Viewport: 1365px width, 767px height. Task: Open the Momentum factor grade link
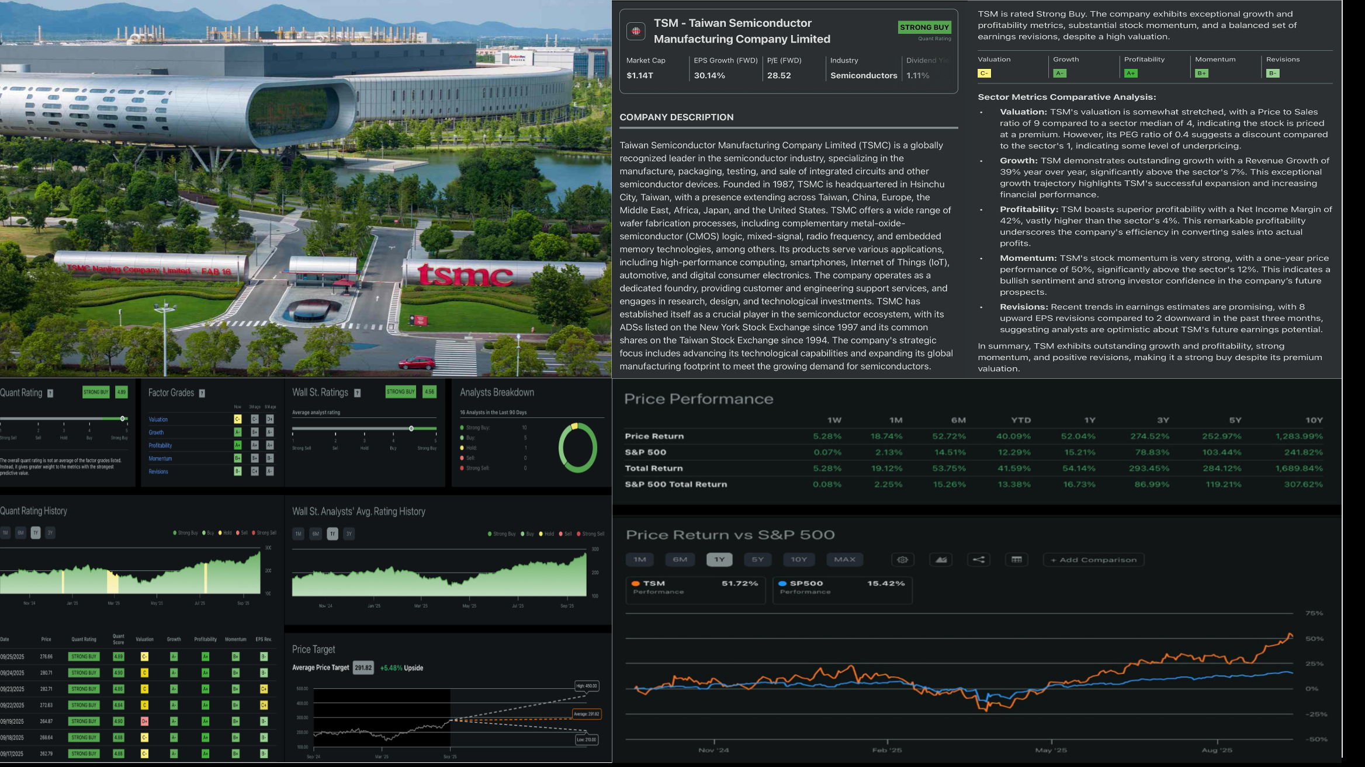(160, 459)
